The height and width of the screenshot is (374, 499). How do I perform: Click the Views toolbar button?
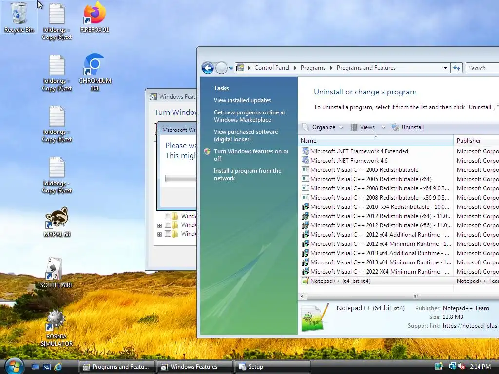coord(363,127)
